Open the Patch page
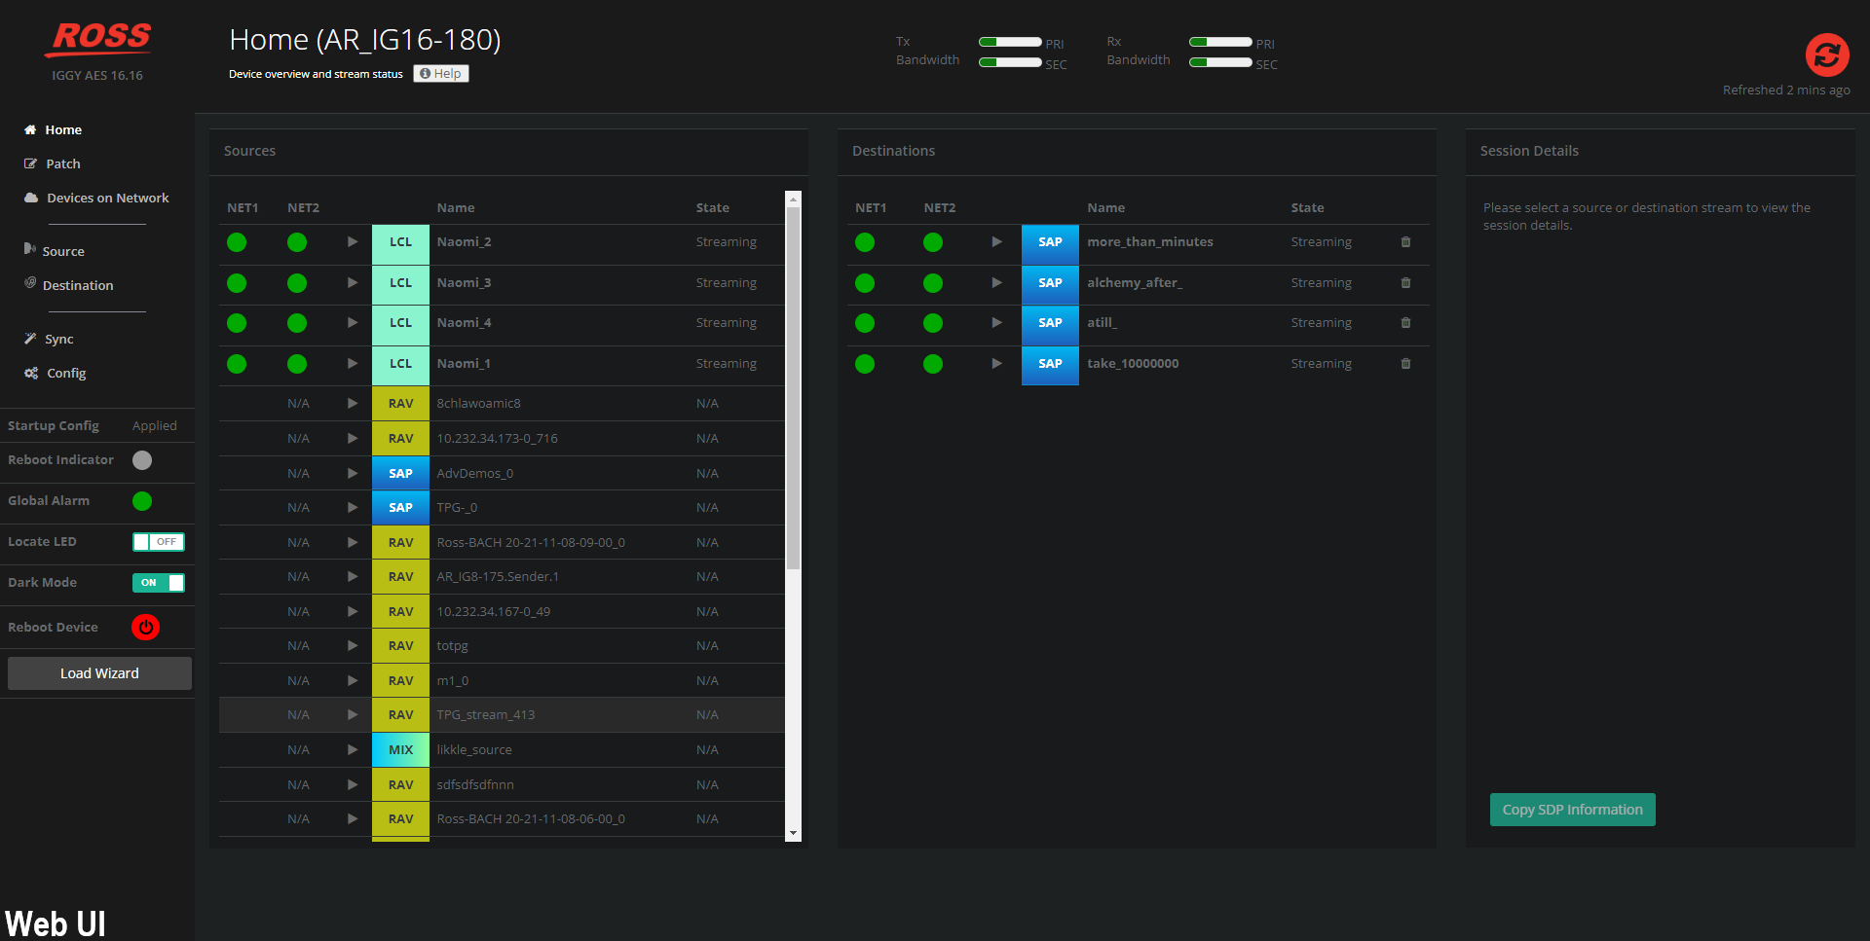This screenshot has height=941, width=1870. pyautogui.click(x=53, y=164)
